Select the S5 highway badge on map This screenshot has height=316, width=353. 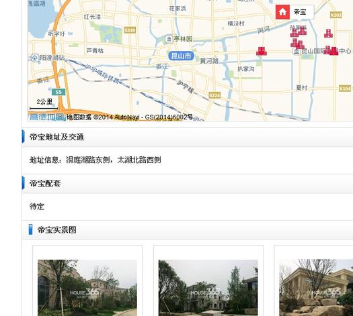click(x=58, y=92)
